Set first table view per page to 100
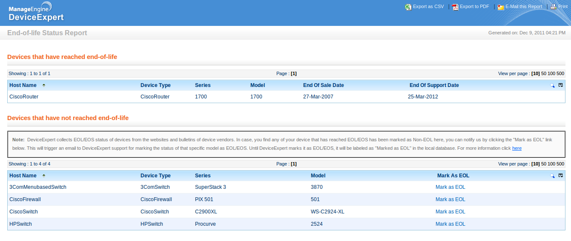Screen dimensions: 571x241 tap(551, 74)
